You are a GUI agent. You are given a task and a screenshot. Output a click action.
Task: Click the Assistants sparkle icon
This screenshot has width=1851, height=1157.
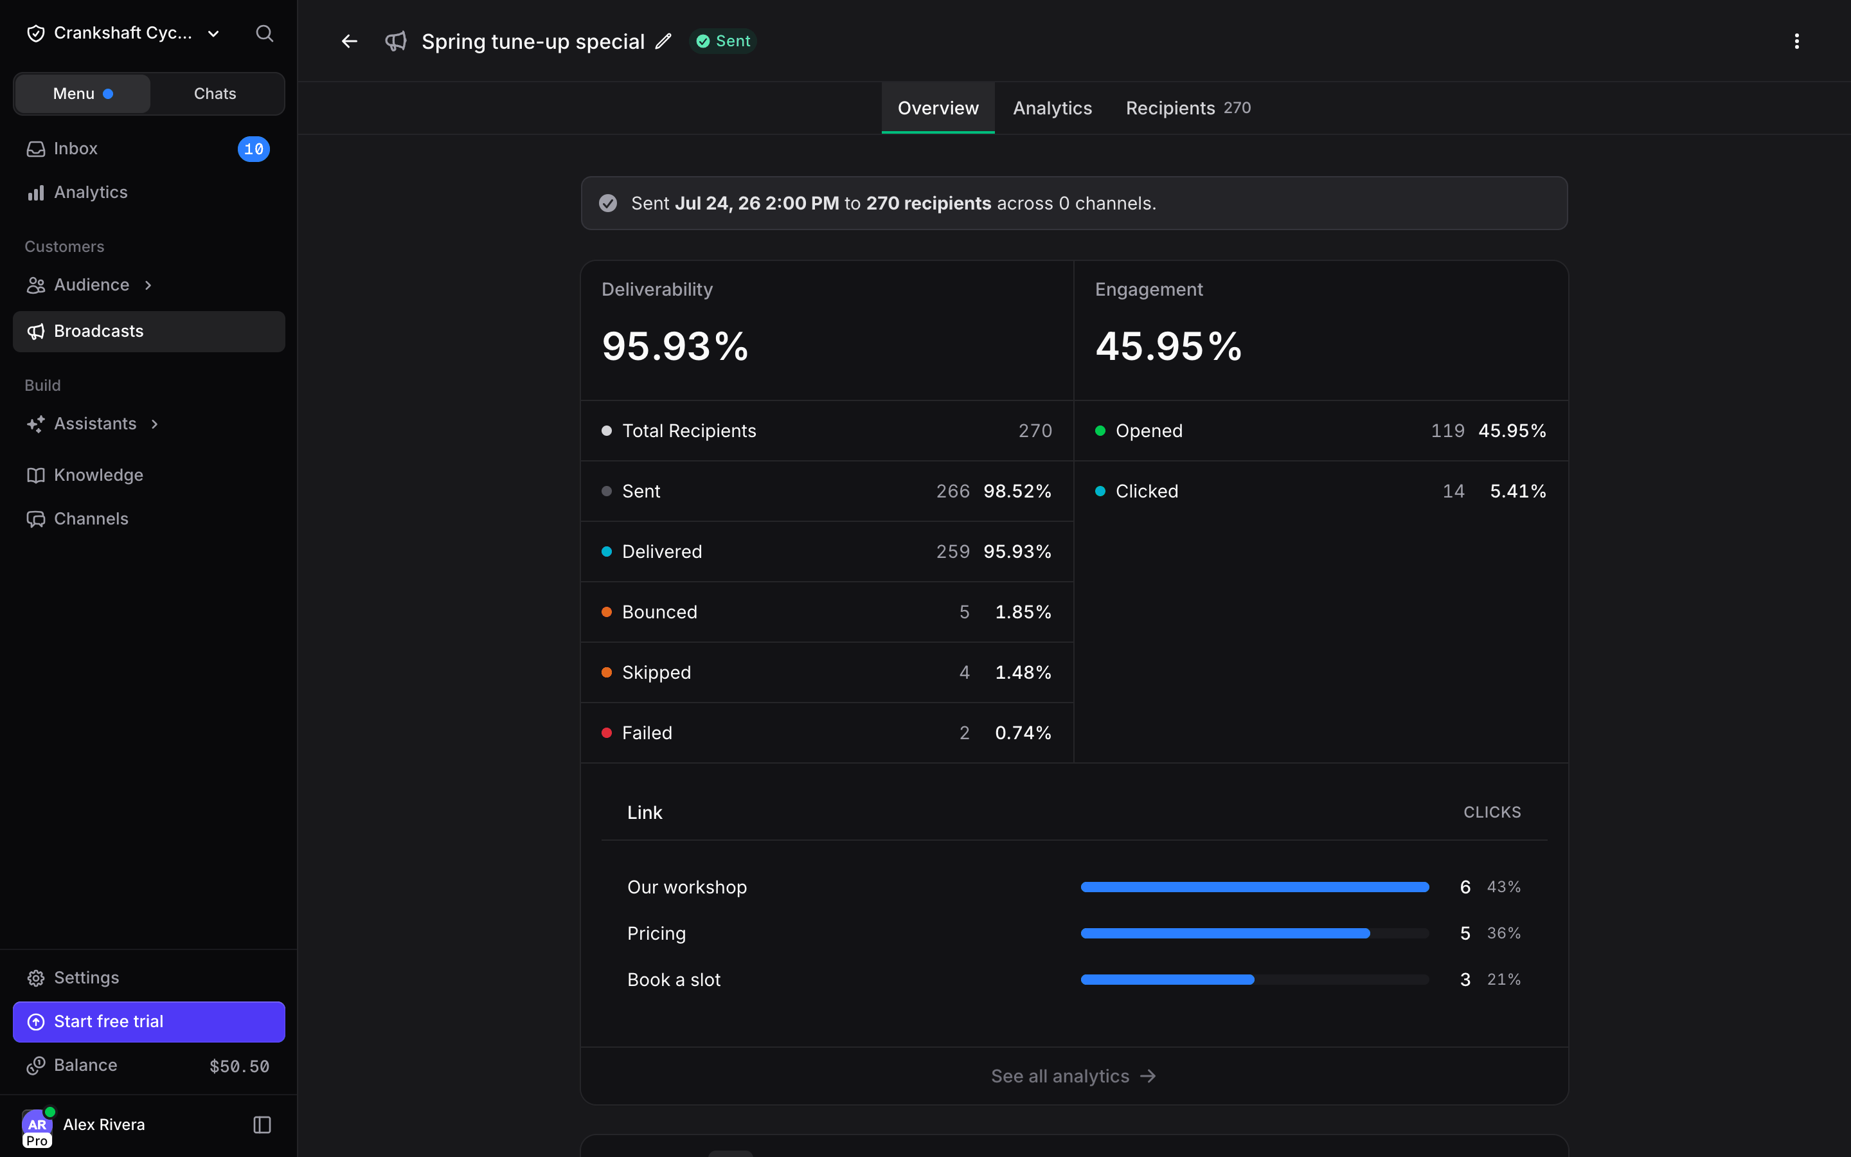tap(36, 424)
